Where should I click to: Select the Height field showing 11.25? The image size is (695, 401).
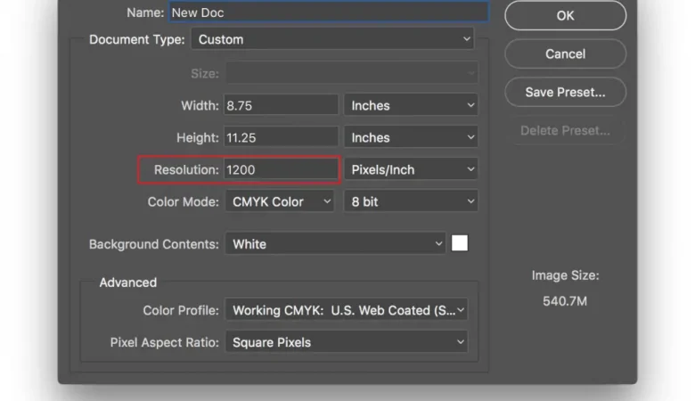(281, 137)
